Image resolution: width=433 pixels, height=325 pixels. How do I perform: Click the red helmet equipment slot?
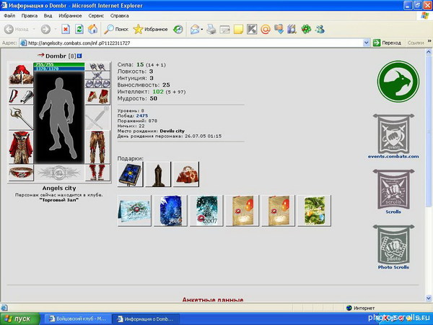tap(21, 74)
